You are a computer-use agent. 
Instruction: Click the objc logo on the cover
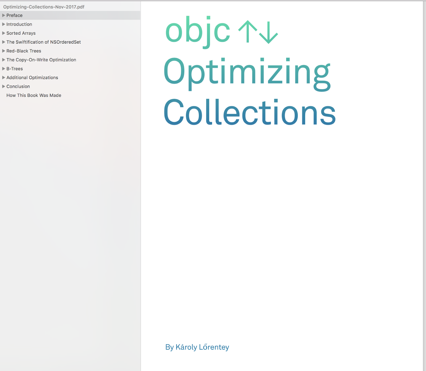222,32
